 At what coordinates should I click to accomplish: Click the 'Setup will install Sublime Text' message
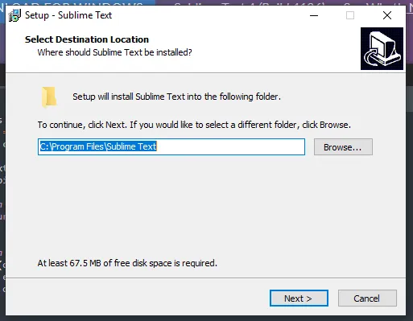176,97
